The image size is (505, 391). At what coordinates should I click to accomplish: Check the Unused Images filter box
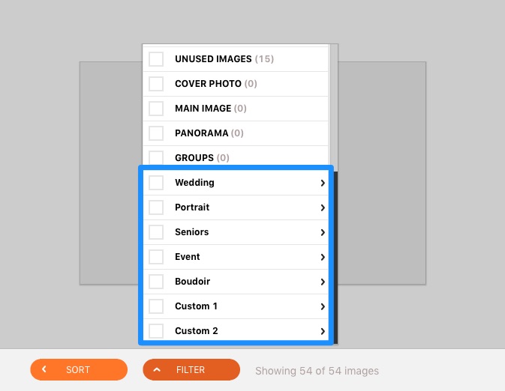tap(156, 59)
